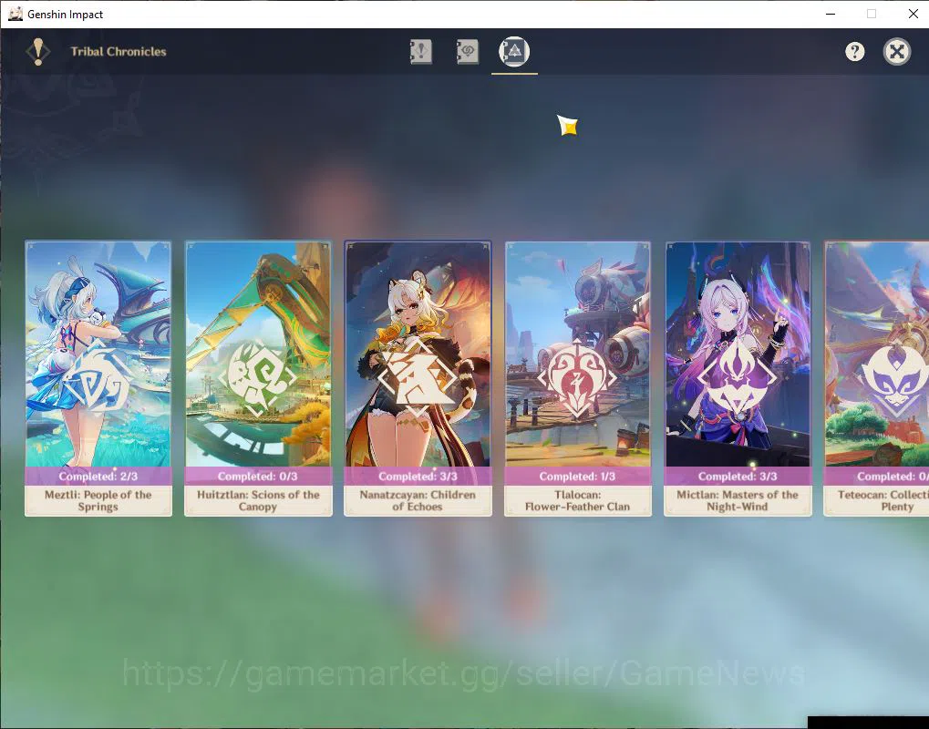Switch to the second journal tab icon
929x729 pixels.
pos(467,52)
